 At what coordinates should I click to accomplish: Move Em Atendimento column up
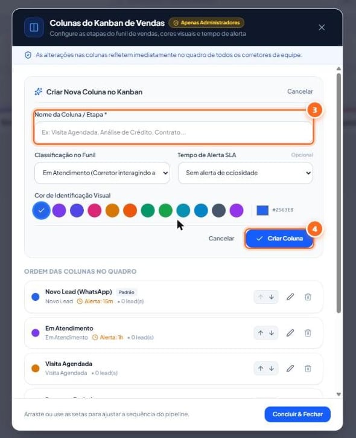(x=261, y=333)
